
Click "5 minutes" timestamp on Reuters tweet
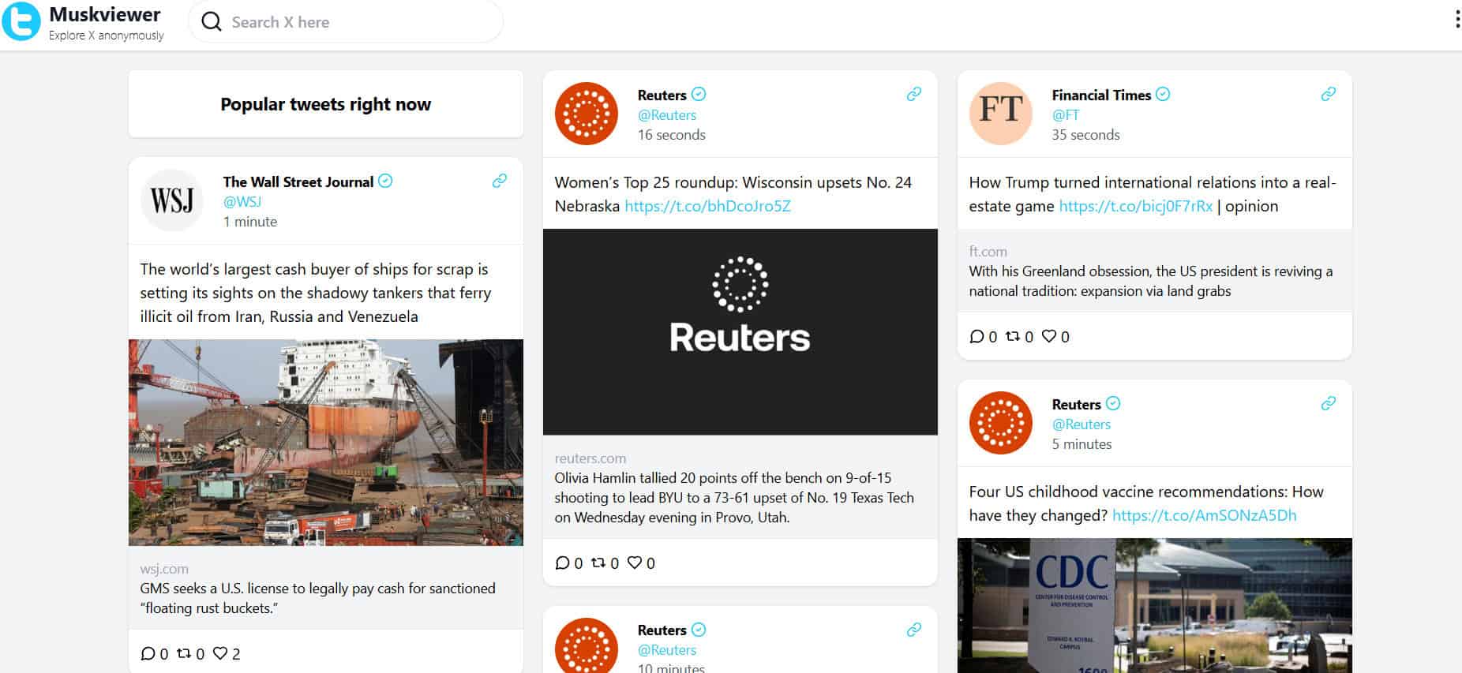coord(1082,444)
